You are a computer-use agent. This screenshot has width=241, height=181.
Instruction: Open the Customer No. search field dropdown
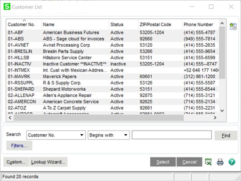click(56, 135)
